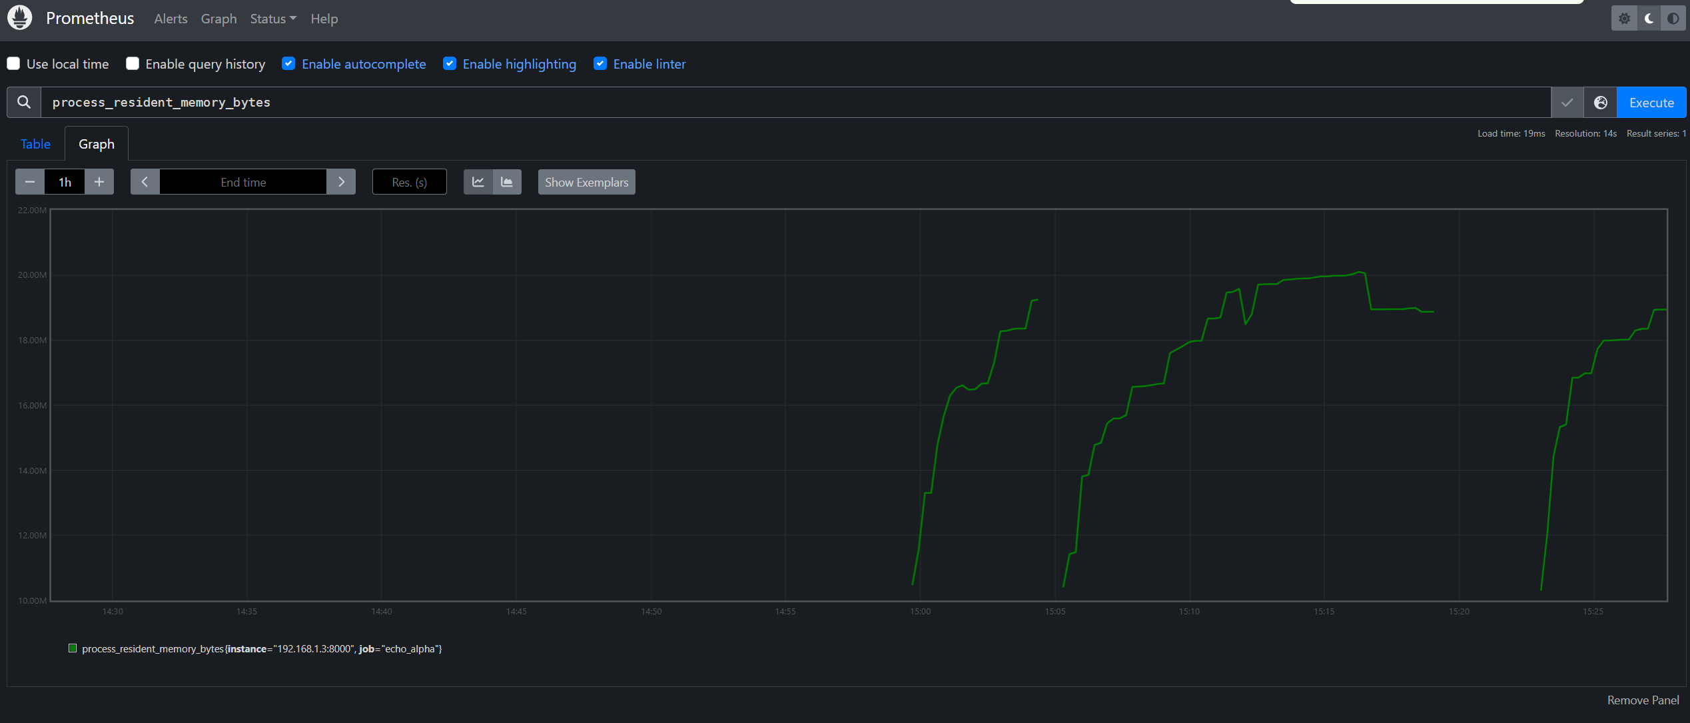
Task: Disable the Enable linter checkbox
Action: 600,63
